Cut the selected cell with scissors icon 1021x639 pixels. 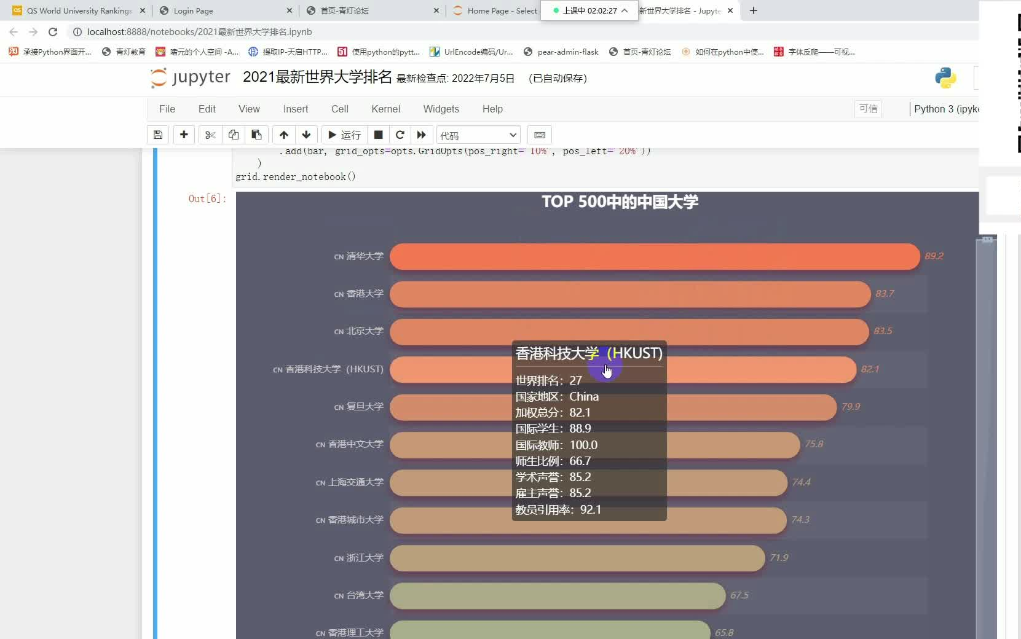(x=210, y=135)
